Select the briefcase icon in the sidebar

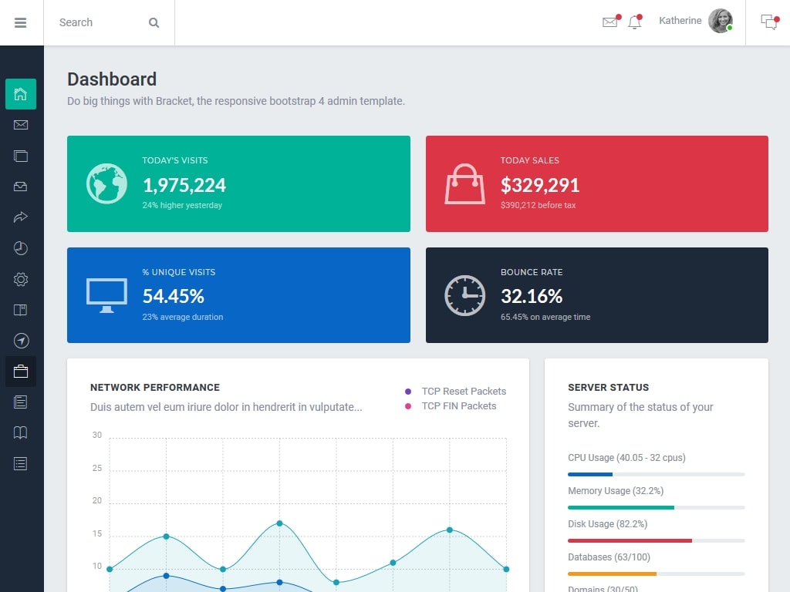click(x=21, y=372)
